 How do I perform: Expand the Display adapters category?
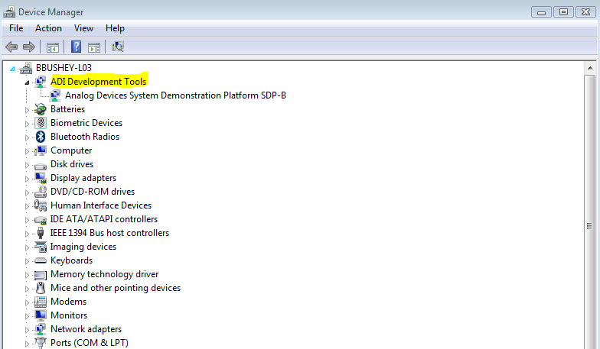coord(27,179)
